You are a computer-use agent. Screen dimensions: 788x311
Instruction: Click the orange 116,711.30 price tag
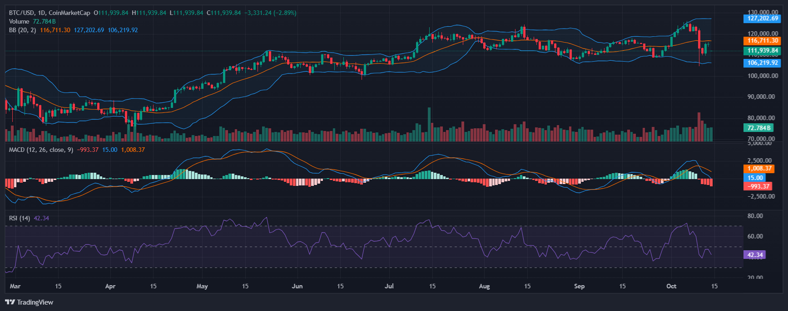(763, 41)
